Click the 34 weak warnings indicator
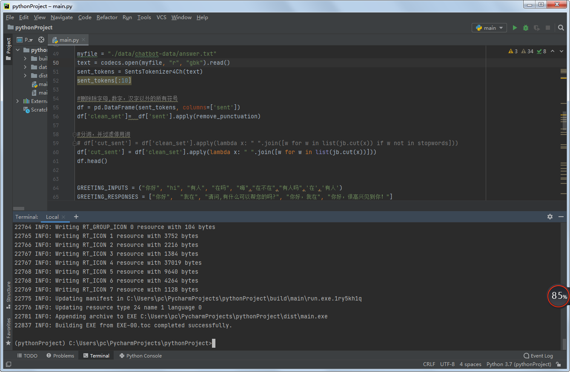The width and height of the screenshot is (570, 372). coord(527,51)
